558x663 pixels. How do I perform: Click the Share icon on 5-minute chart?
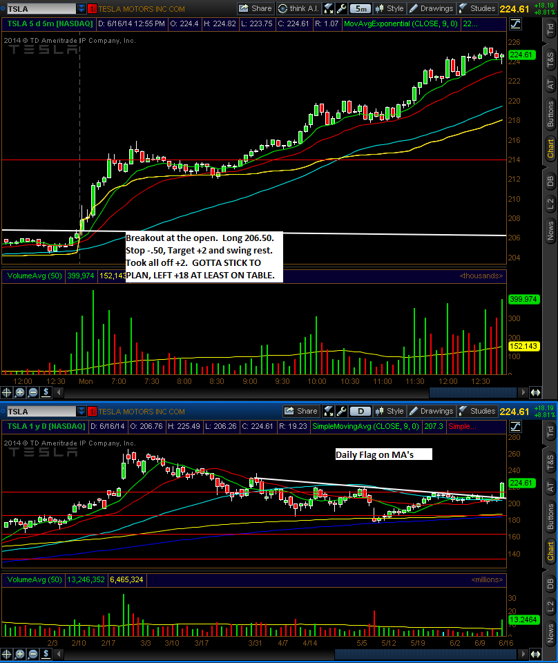[244, 8]
